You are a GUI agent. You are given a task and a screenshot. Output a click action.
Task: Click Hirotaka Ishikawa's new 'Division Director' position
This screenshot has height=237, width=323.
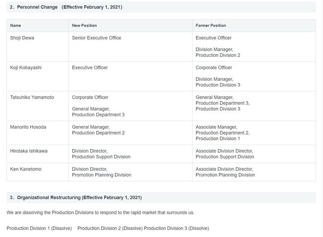[90, 151]
